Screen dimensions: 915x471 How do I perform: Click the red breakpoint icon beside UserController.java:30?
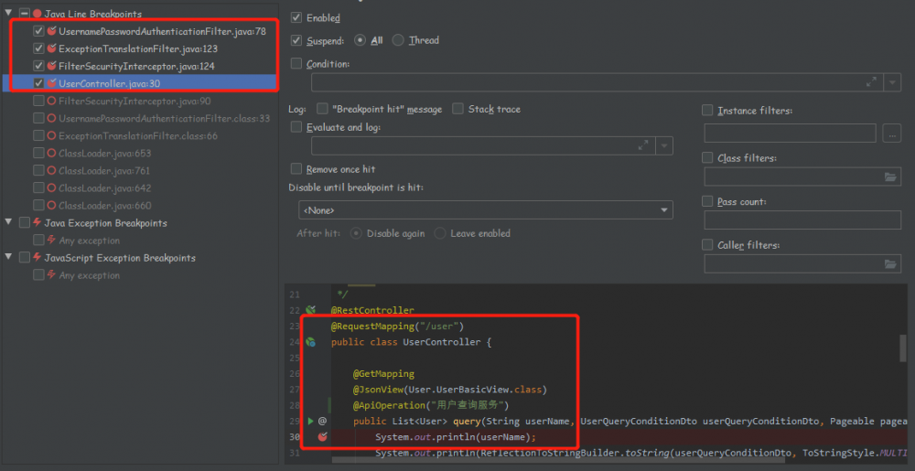coord(52,83)
